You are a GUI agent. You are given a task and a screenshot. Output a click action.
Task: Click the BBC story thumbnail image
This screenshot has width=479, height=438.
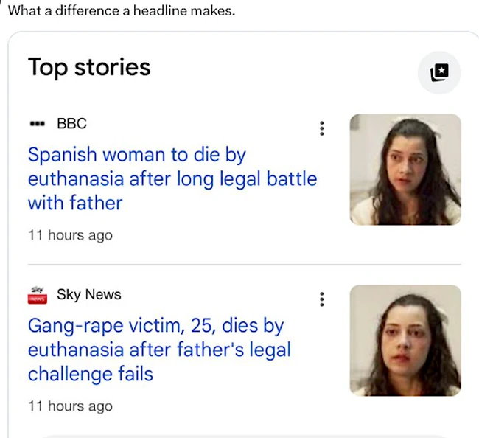coord(405,169)
